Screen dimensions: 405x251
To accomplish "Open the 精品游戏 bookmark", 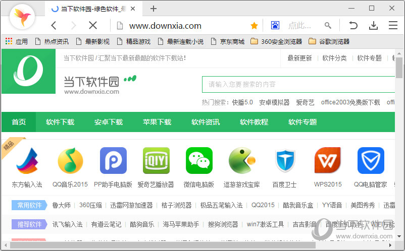I will tap(134, 41).
